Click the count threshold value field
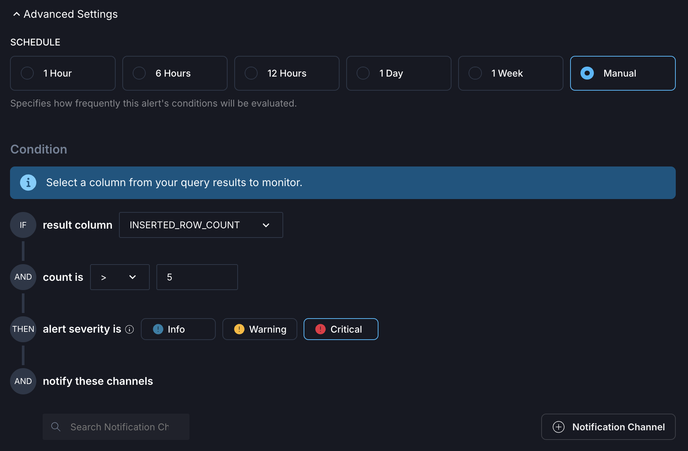Viewport: 688px width, 451px height. pos(197,277)
